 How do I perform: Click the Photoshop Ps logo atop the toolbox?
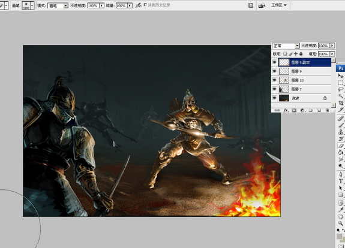pyautogui.click(x=341, y=68)
